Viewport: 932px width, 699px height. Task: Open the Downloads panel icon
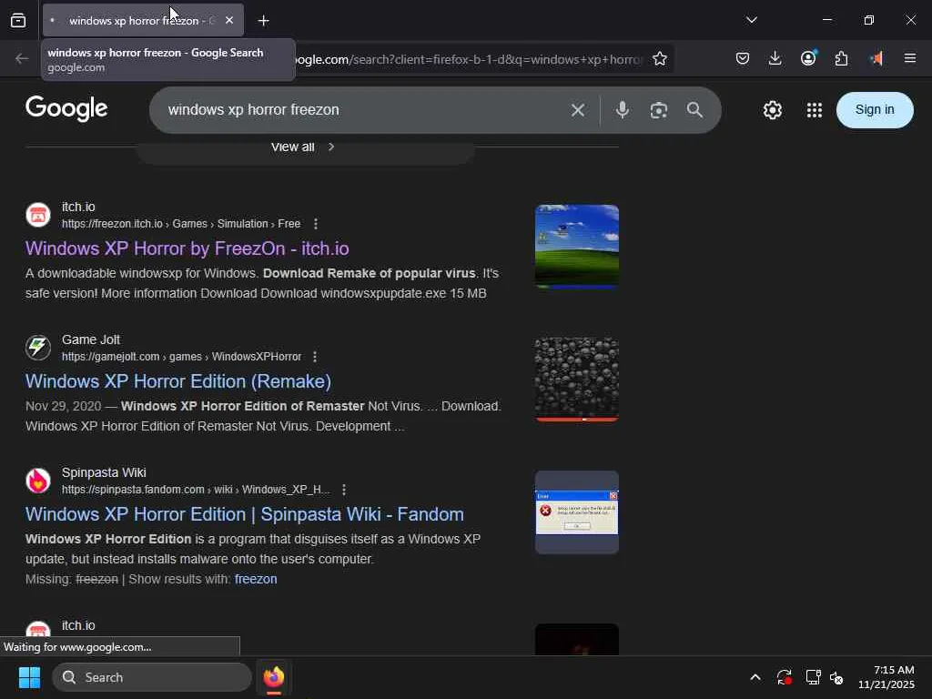coord(775,58)
